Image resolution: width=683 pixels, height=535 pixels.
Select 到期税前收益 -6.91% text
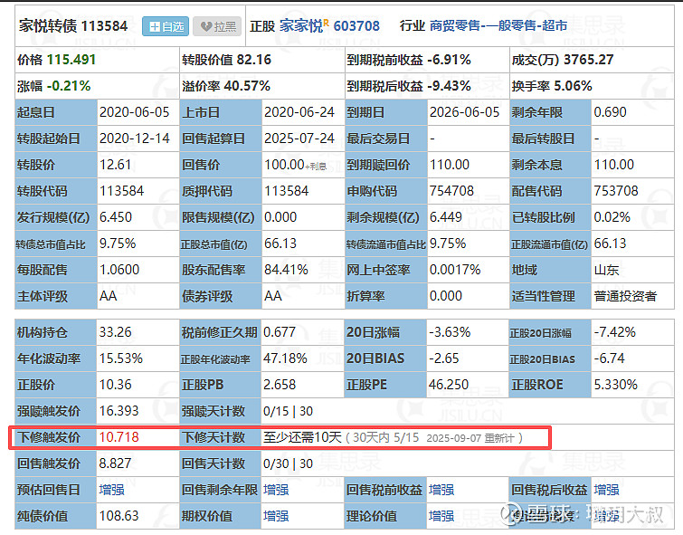tap(409, 60)
